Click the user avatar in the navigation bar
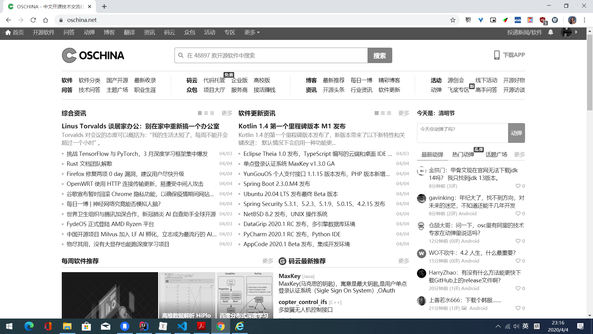The image size is (593, 334). (567, 32)
